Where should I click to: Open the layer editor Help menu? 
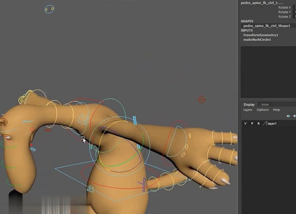pos(276,110)
